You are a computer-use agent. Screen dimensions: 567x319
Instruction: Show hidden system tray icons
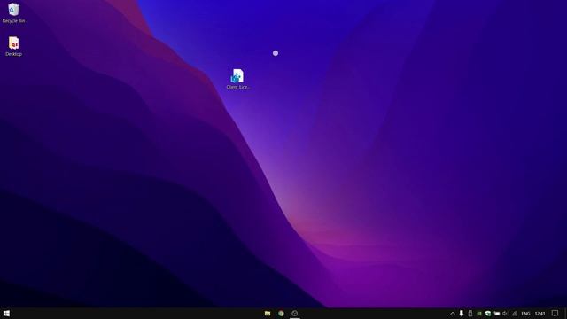(453, 314)
